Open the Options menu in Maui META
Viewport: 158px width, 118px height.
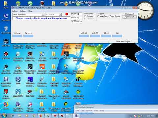tap(23, 11)
